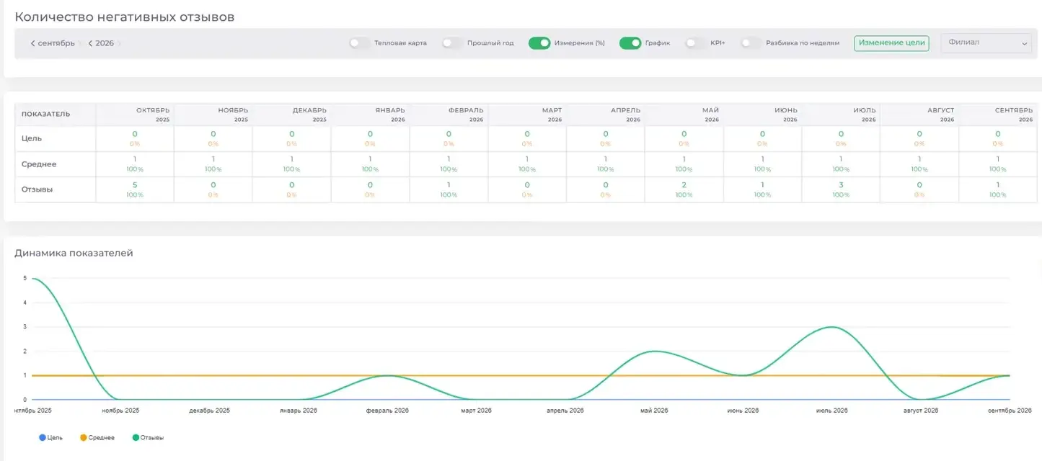Click the май 2026 chart axis label
1042x461 pixels.
pyautogui.click(x=654, y=411)
